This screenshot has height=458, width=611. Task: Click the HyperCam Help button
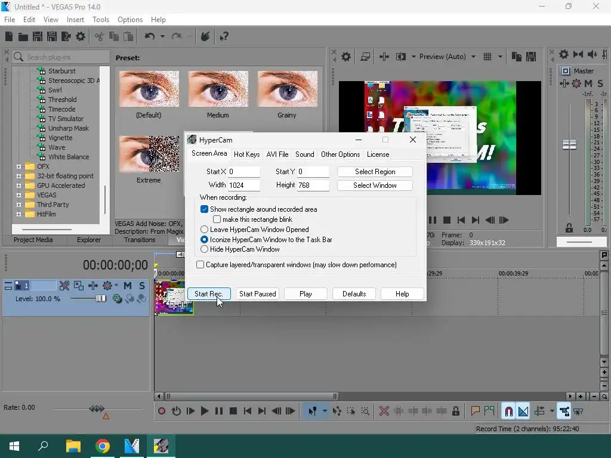tap(402, 294)
